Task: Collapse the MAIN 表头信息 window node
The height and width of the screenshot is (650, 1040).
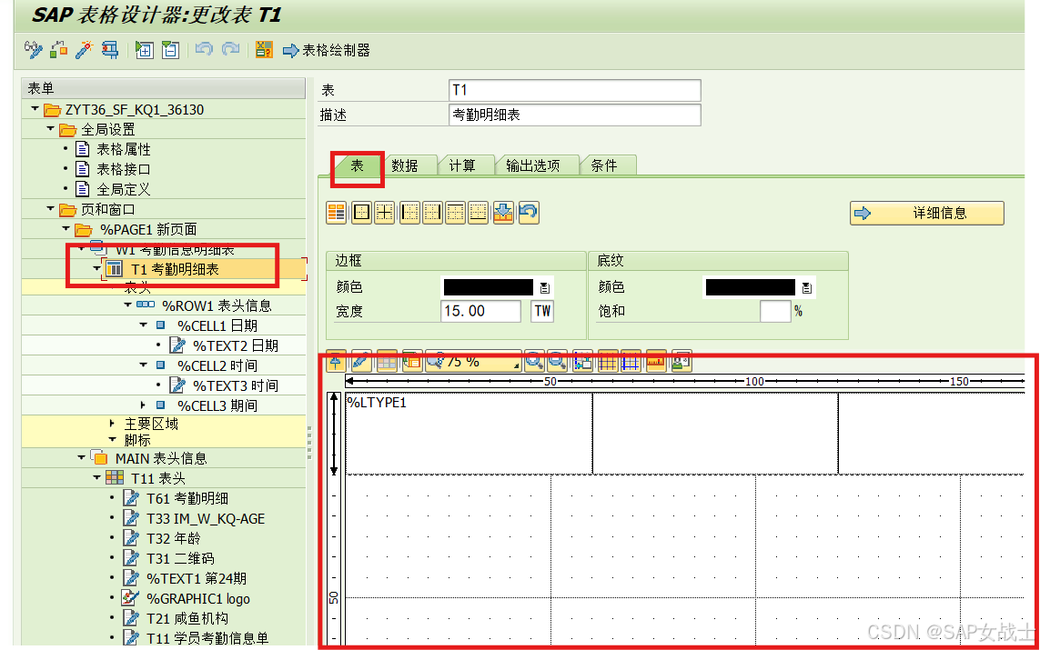Action: pos(81,457)
